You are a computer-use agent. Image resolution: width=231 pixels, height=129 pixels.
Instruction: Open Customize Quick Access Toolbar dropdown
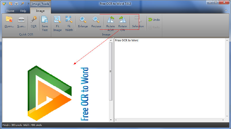(28, 4)
